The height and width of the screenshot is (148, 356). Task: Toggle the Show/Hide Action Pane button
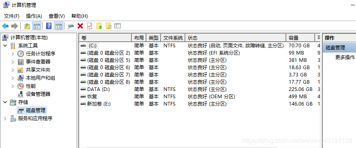tap(59, 26)
